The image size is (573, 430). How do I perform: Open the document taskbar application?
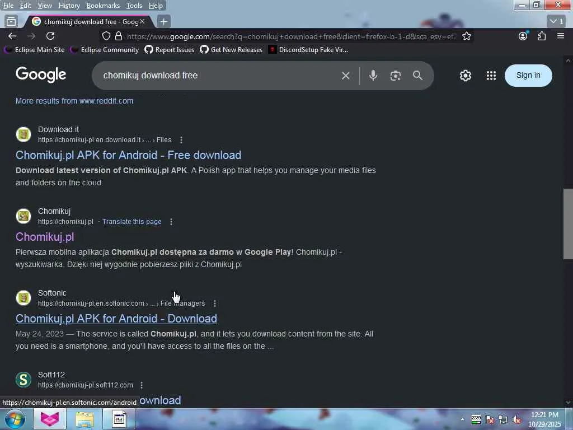tap(119, 419)
